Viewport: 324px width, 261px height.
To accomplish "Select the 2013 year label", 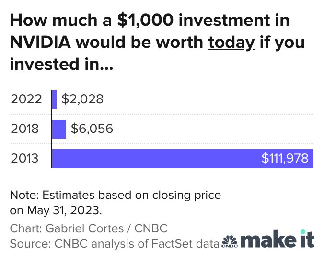I will tap(26, 159).
